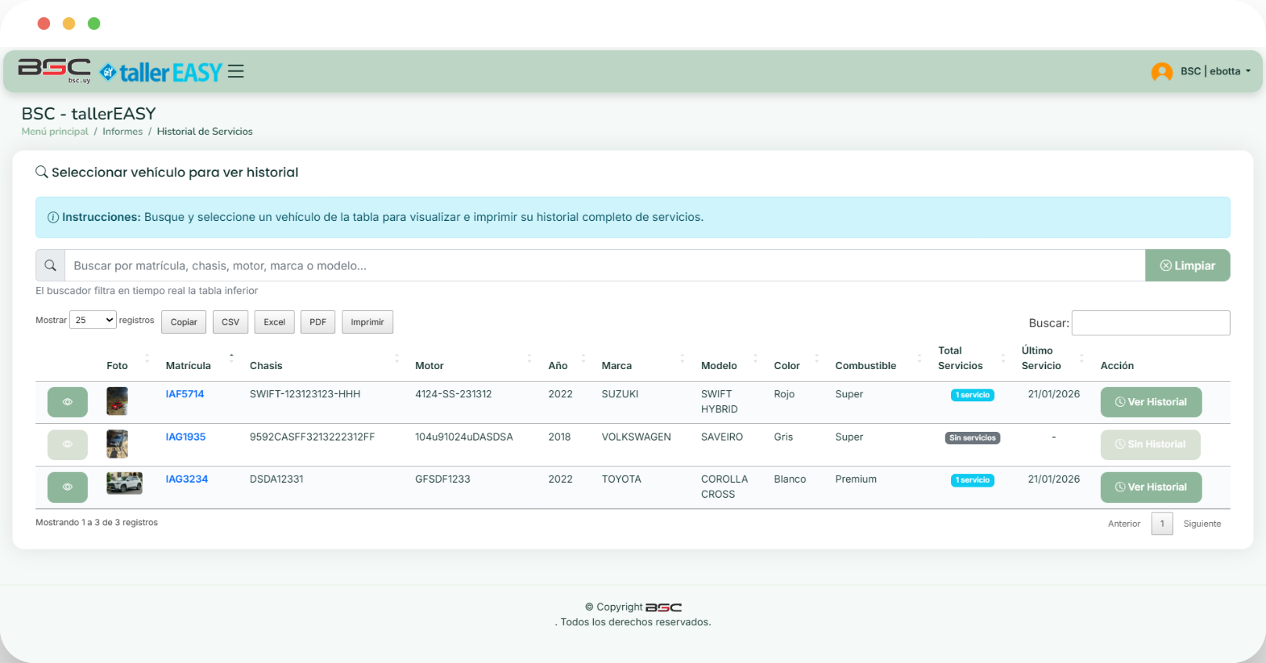Screen dimensions: 1266x663
Task: Click the eye icon for IAG3234 row
Action: pos(67,487)
